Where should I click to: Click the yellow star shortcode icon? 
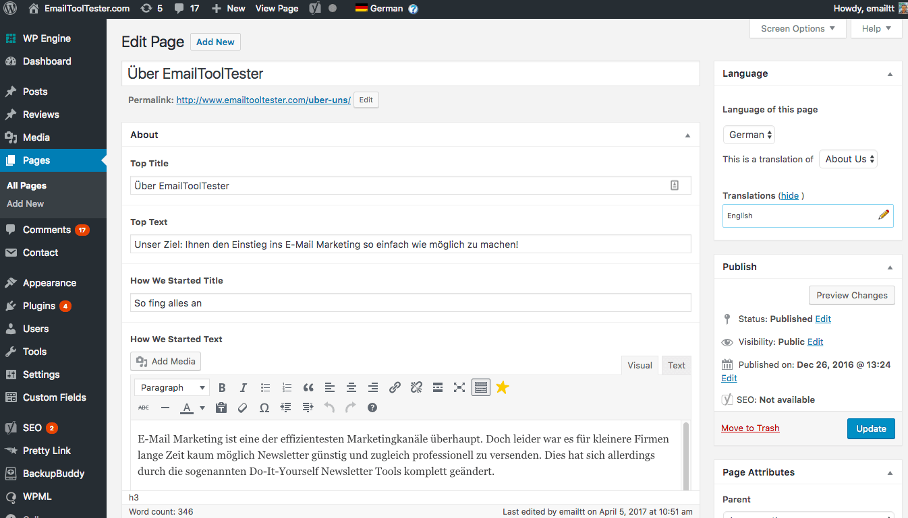pos(503,387)
